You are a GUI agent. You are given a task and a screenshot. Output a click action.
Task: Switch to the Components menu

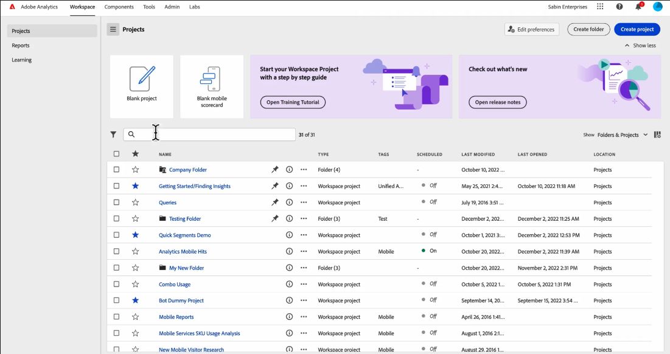click(x=119, y=7)
